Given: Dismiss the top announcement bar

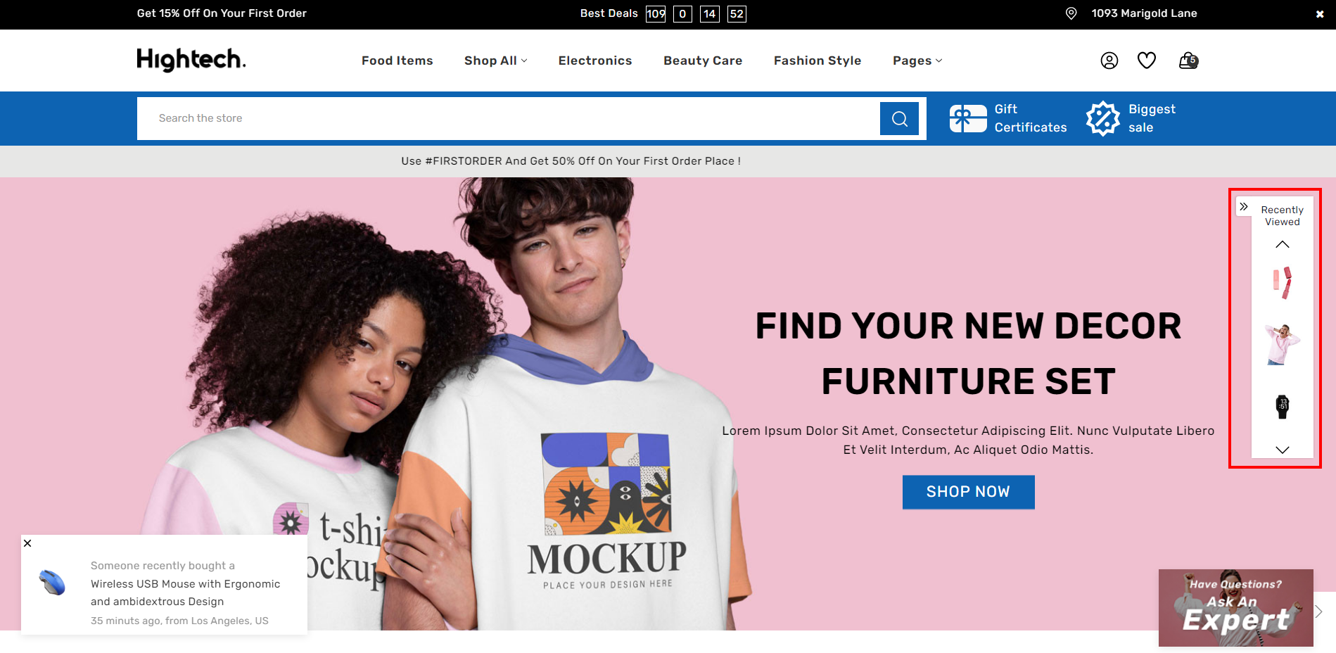Looking at the screenshot, I should coord(1320,14).
